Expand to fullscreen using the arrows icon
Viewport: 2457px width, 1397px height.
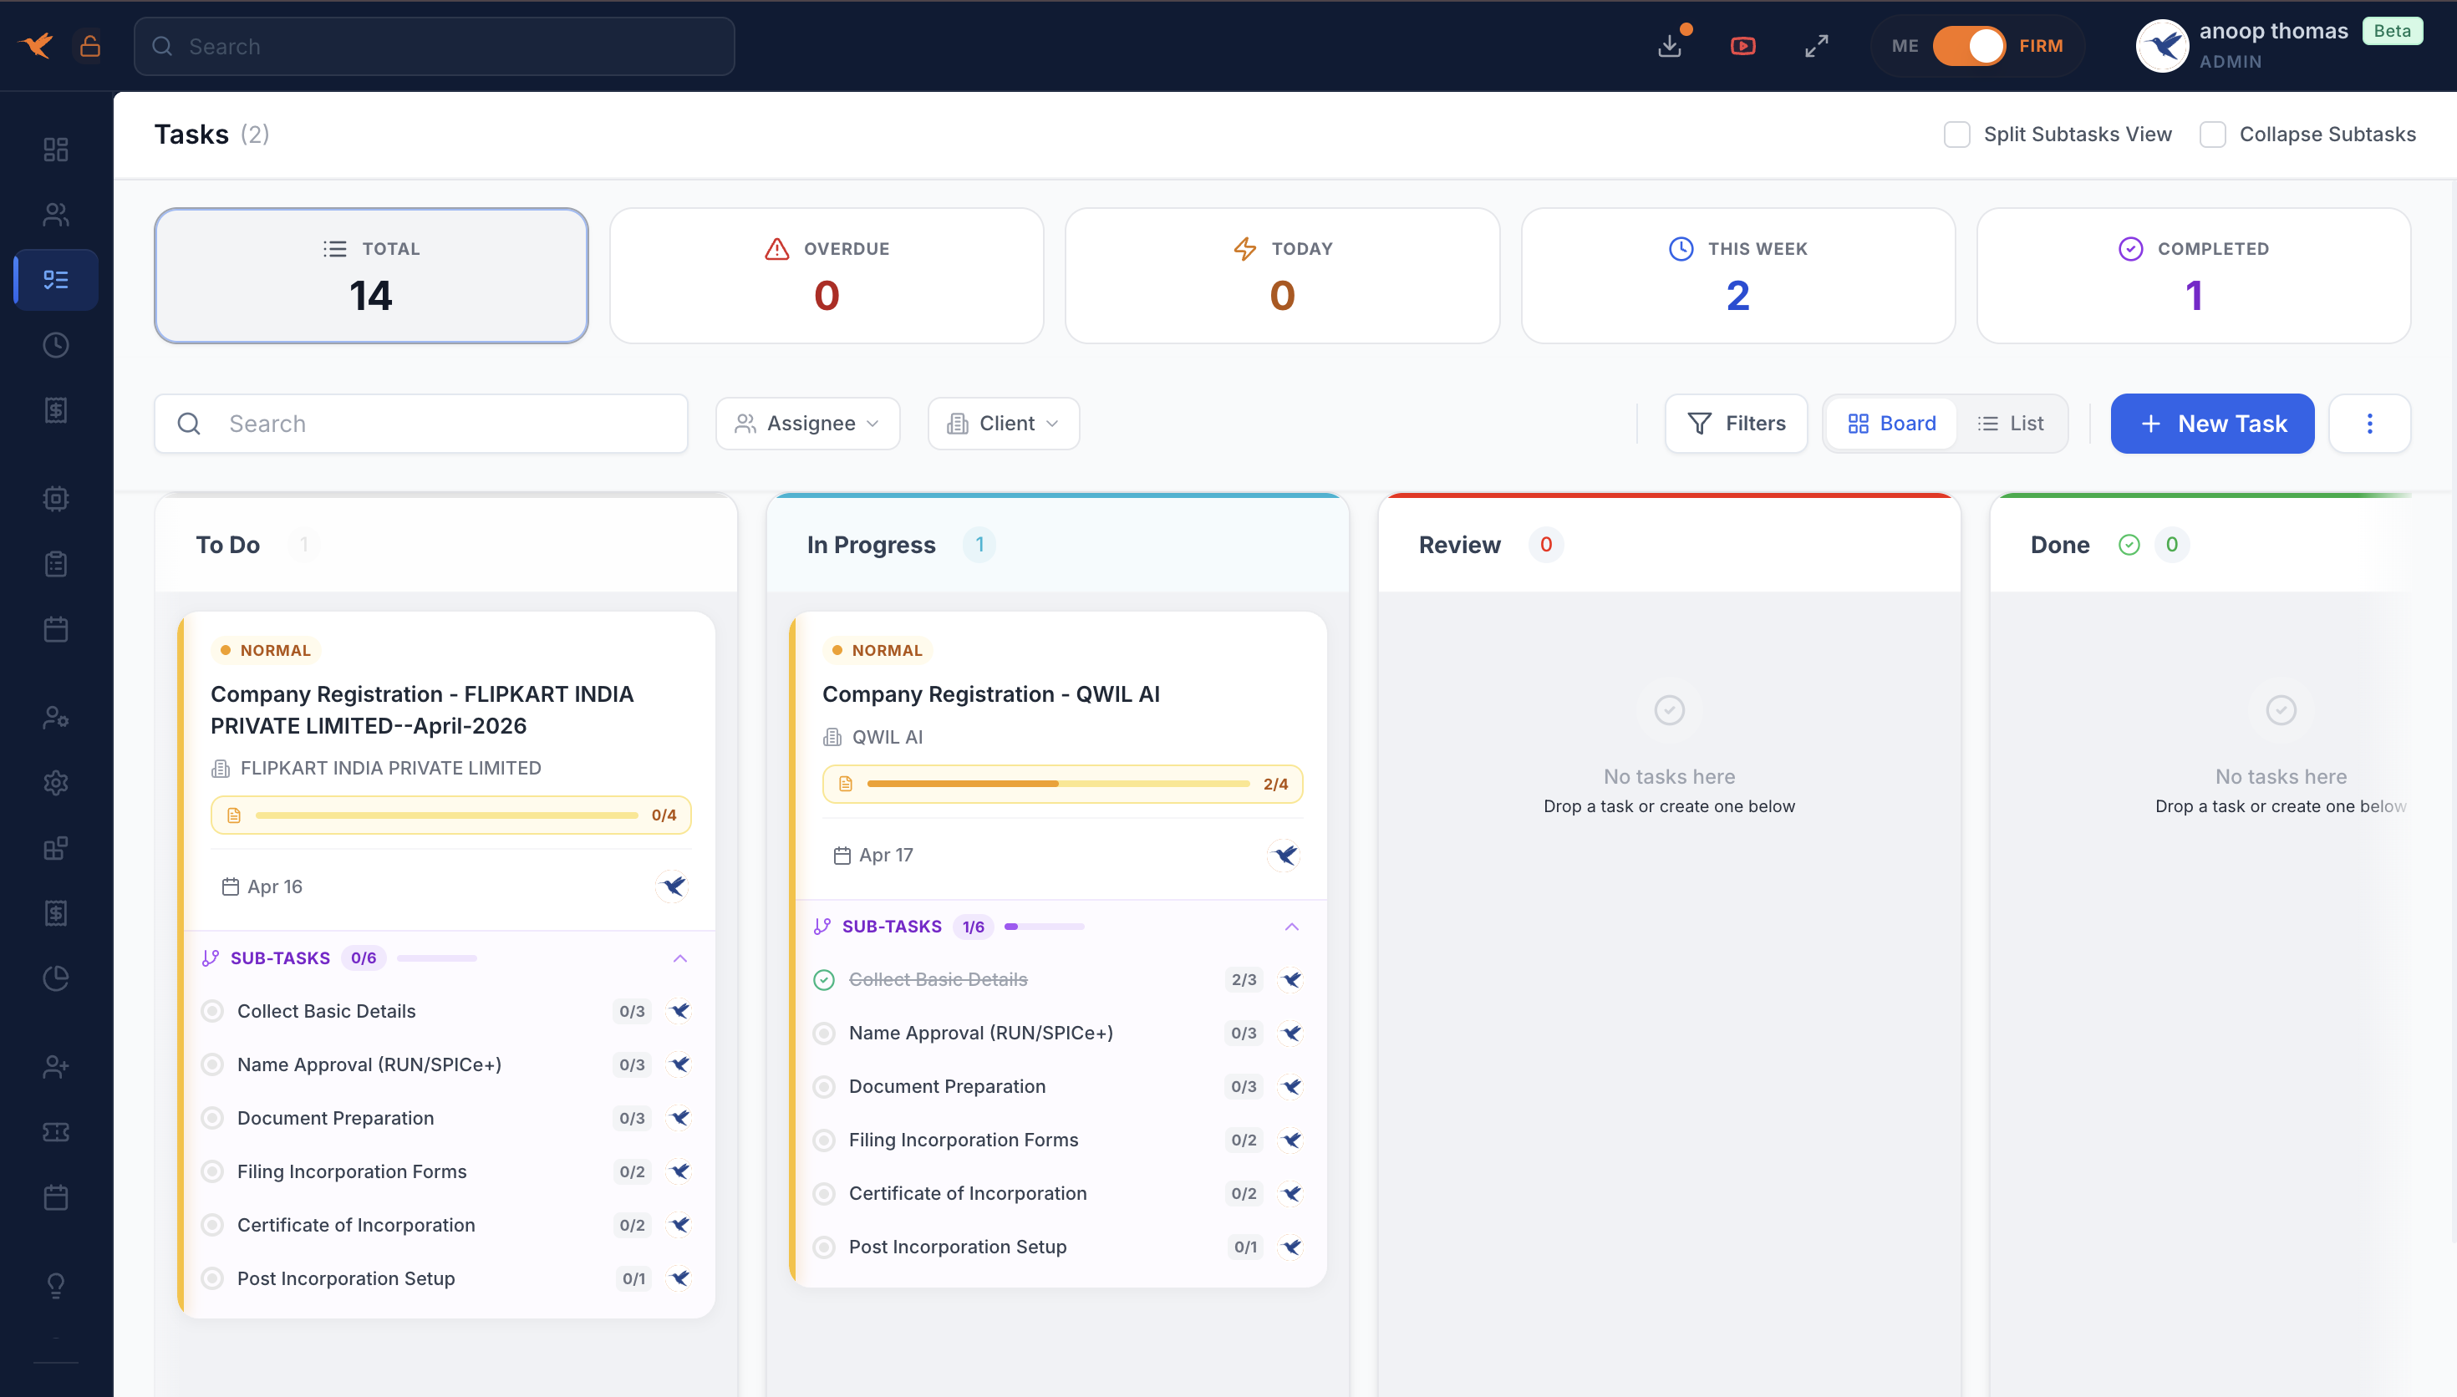(1815, 45)
